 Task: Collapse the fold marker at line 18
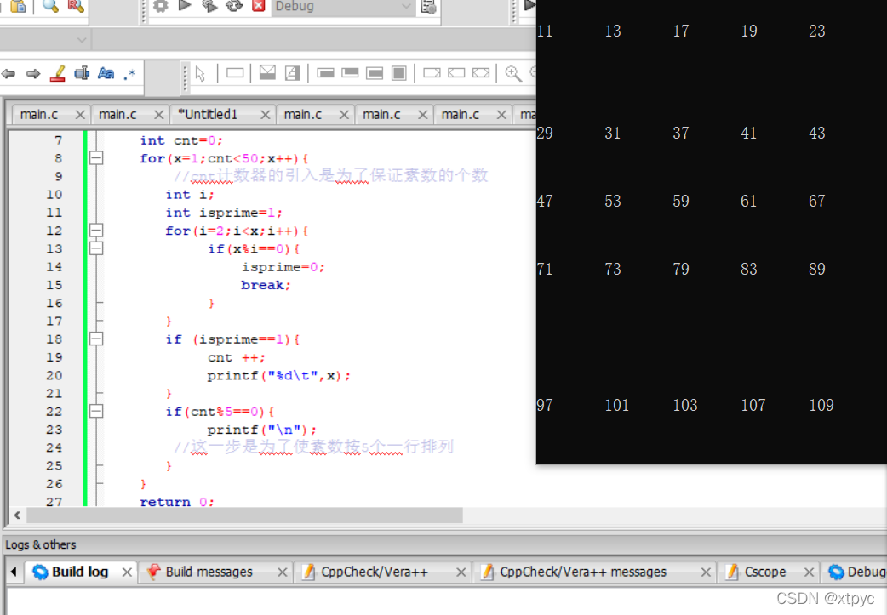click(x=96, y=339)
